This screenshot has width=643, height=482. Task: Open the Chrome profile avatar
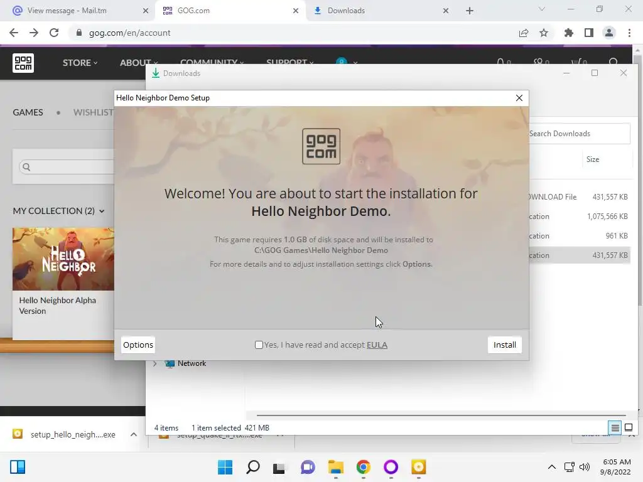coord(609,33)
